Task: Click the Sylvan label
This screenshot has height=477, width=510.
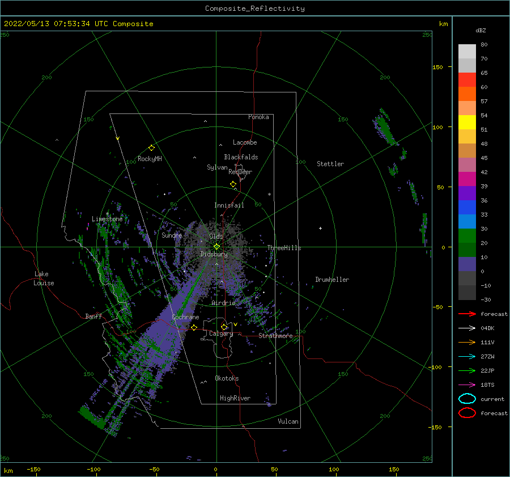Action: [217, 167]
